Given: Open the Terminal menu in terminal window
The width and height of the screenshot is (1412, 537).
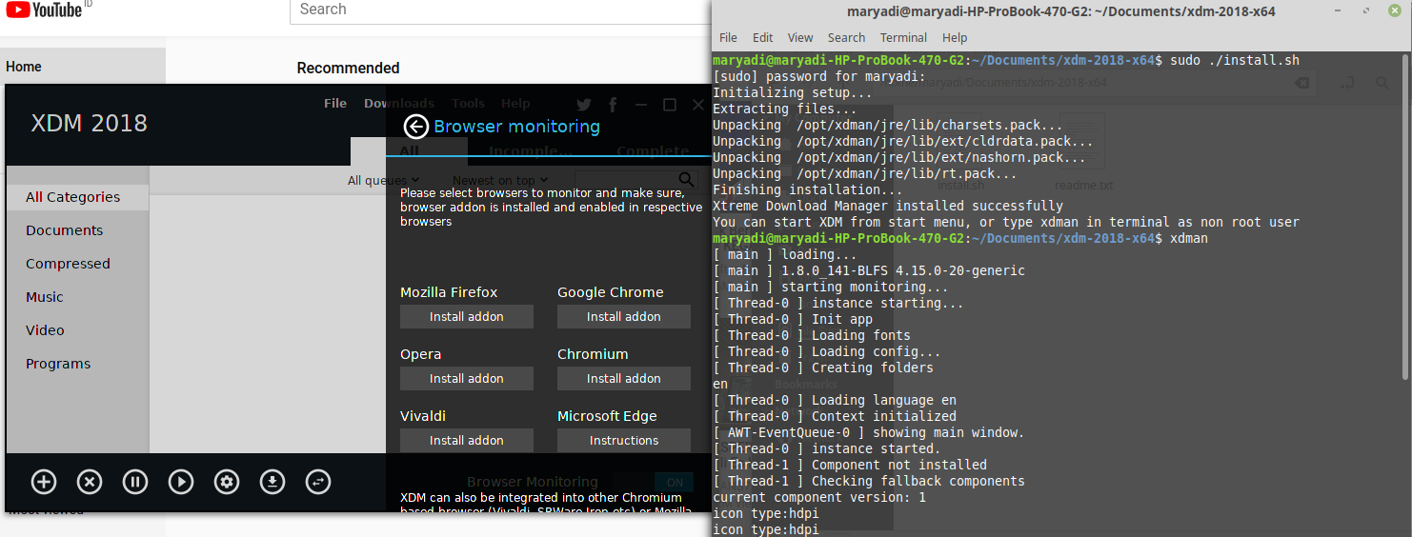Looking at the screenshot, I should click(903, 38).
